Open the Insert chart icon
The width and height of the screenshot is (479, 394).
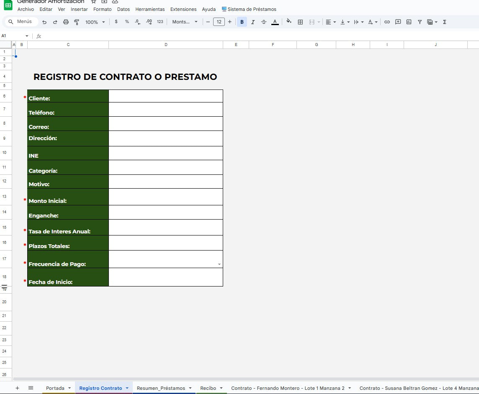[409, 22]
